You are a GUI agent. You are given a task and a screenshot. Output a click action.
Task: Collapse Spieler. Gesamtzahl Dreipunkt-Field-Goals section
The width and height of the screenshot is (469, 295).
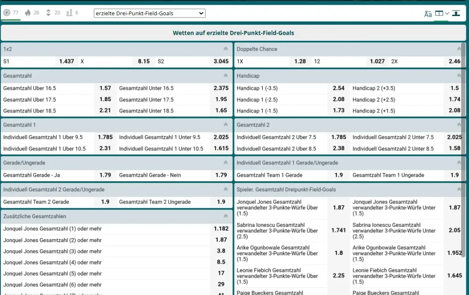coord(459,189)
